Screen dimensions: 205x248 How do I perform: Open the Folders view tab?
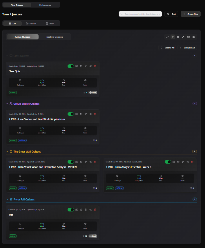31,23
